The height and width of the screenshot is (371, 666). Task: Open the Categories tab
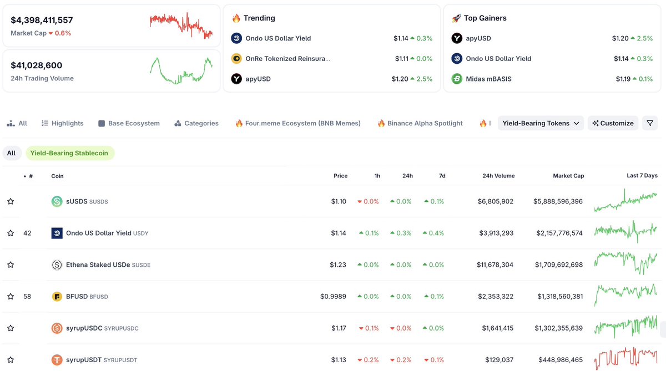click(196, 123)
